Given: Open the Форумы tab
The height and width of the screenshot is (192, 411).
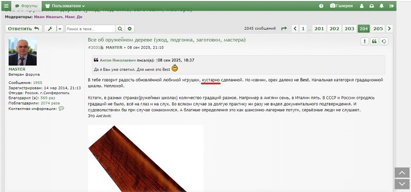Looking at the screenshot, I should (x=26, y=6).
